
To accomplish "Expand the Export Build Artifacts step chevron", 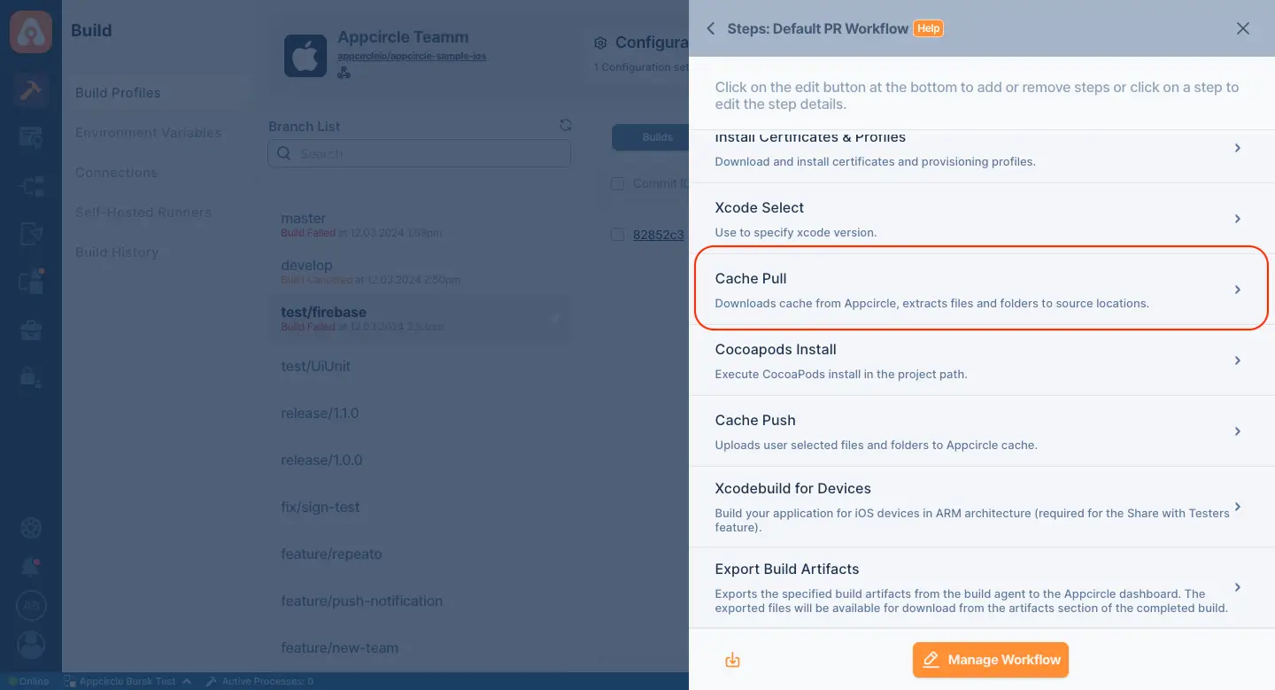I will 1238,587.
